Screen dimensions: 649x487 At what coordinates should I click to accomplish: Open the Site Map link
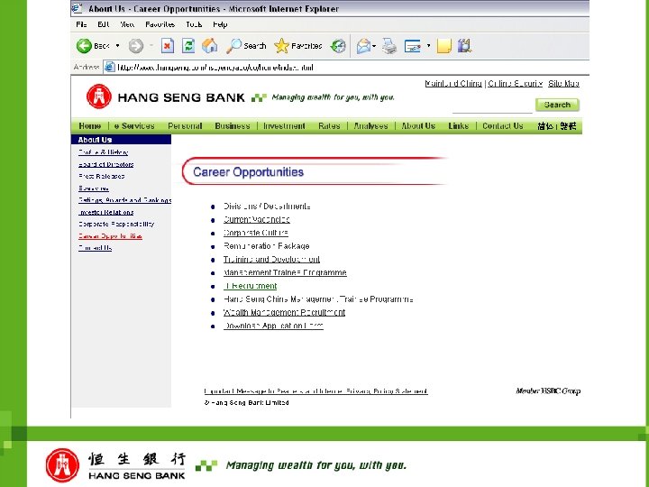click(x=563, y=84)
